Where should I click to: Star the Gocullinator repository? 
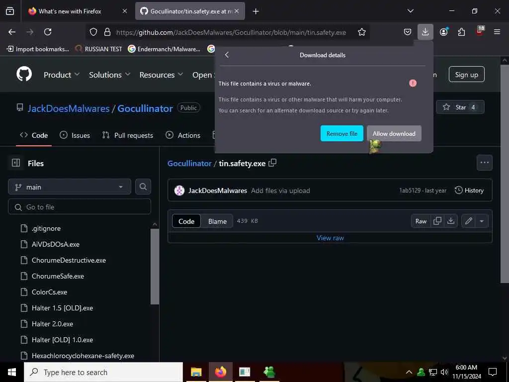(460, 107)
